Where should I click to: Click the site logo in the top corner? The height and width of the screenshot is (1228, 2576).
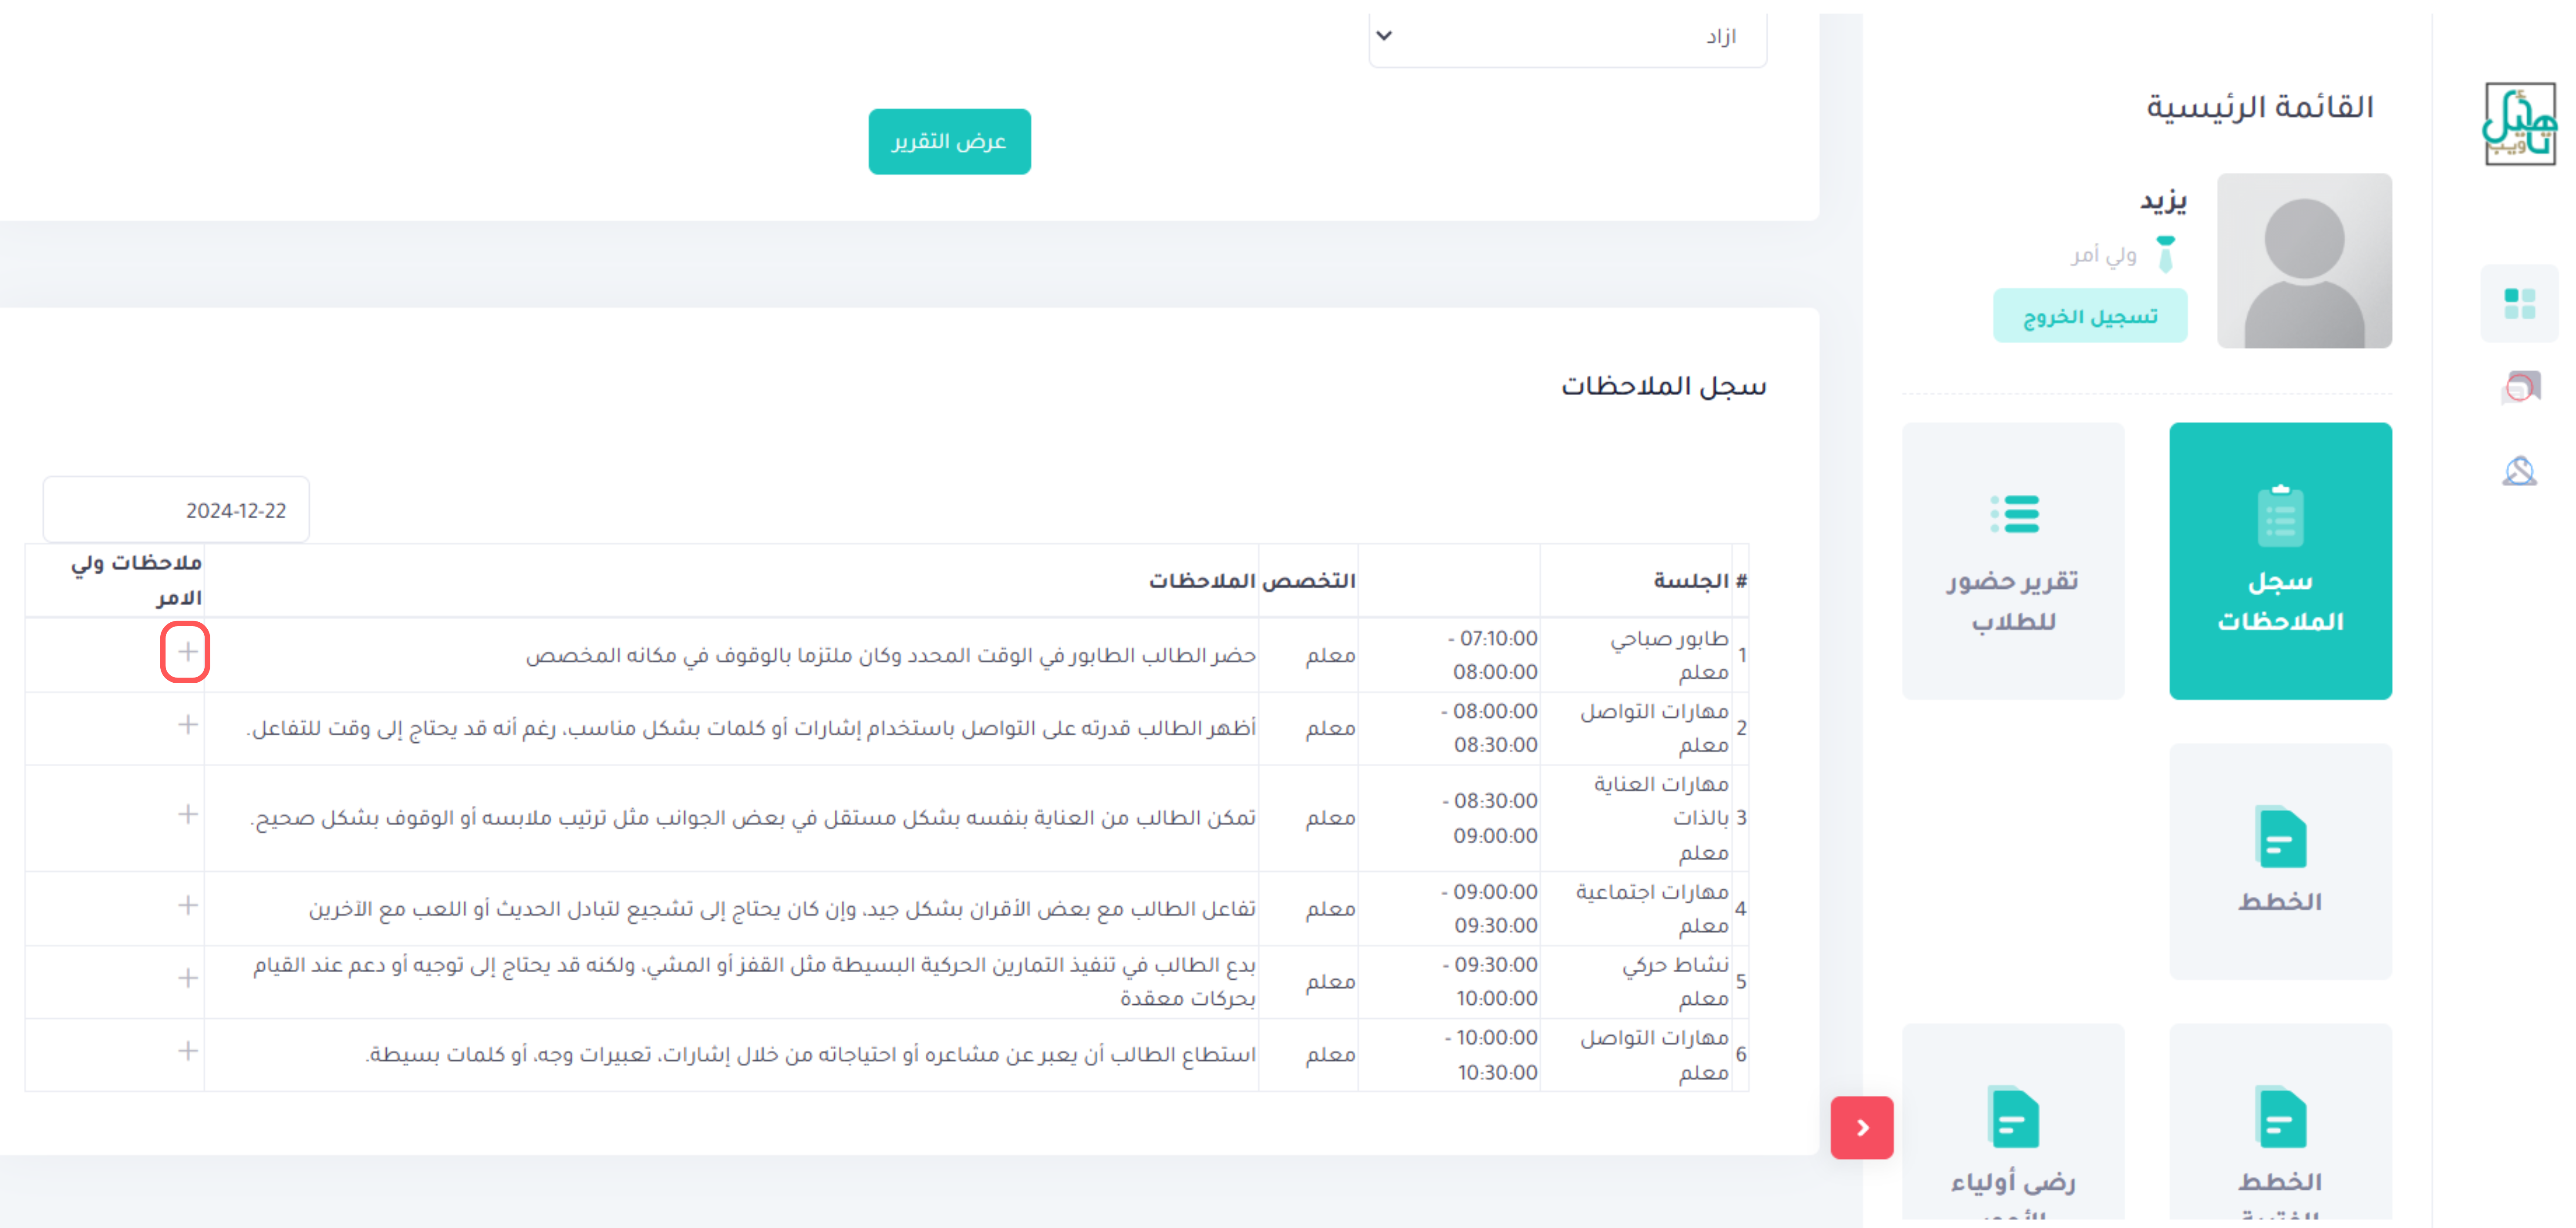(2519, 124)
